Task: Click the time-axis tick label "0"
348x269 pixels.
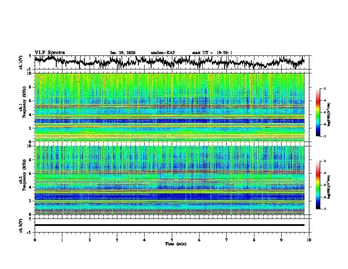Action: (x=35, y=240)
